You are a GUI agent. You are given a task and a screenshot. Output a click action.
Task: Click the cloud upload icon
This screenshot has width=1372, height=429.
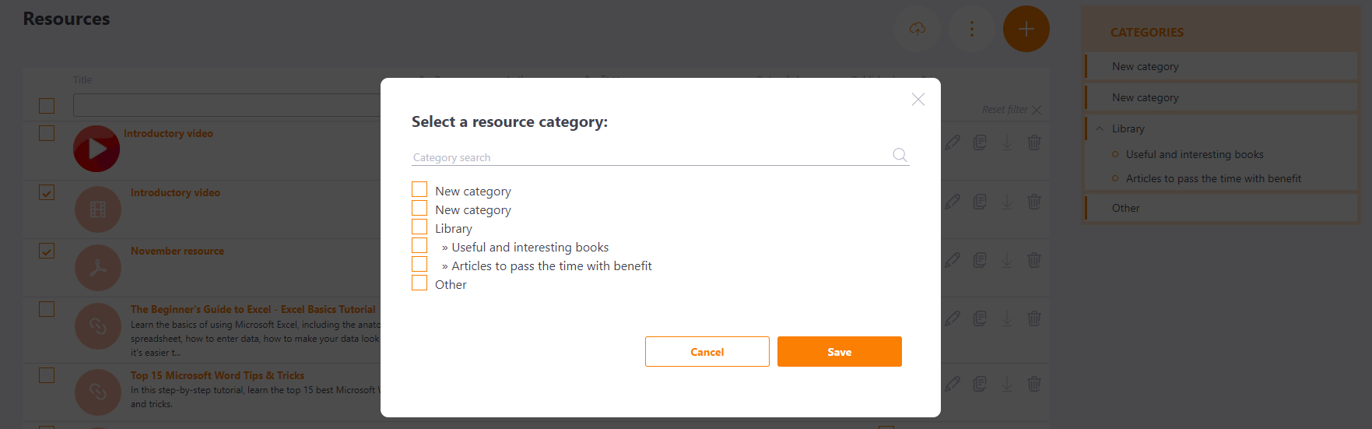coord(918,29)
